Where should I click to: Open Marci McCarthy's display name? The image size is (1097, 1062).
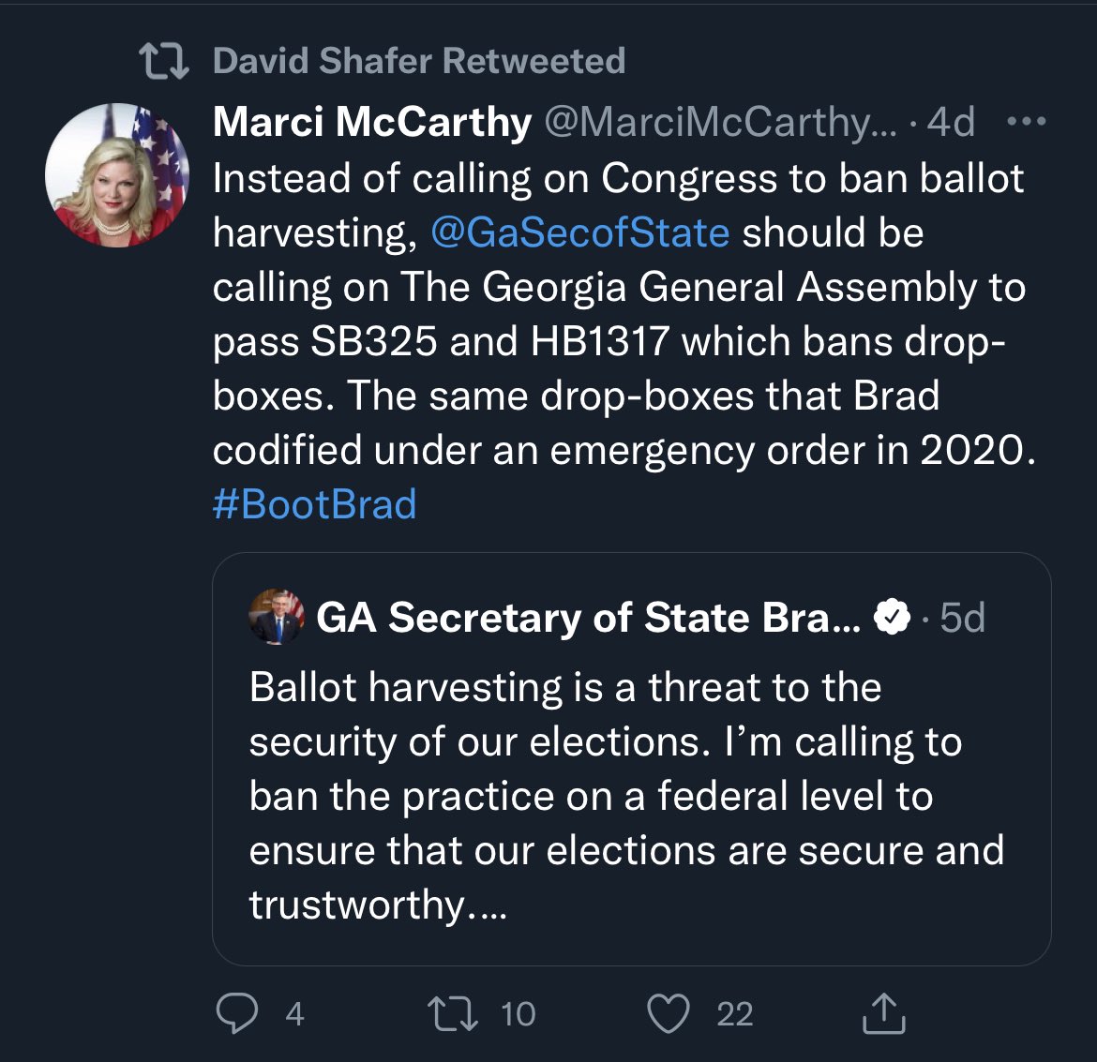click(x=372, y=122)
